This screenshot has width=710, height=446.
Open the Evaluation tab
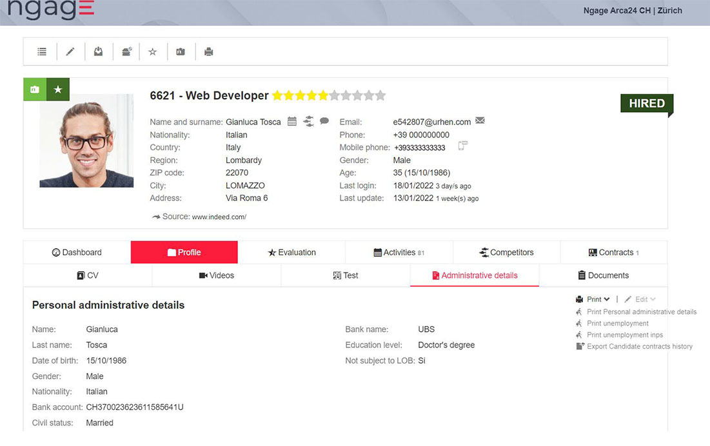[x=291, y=253]
